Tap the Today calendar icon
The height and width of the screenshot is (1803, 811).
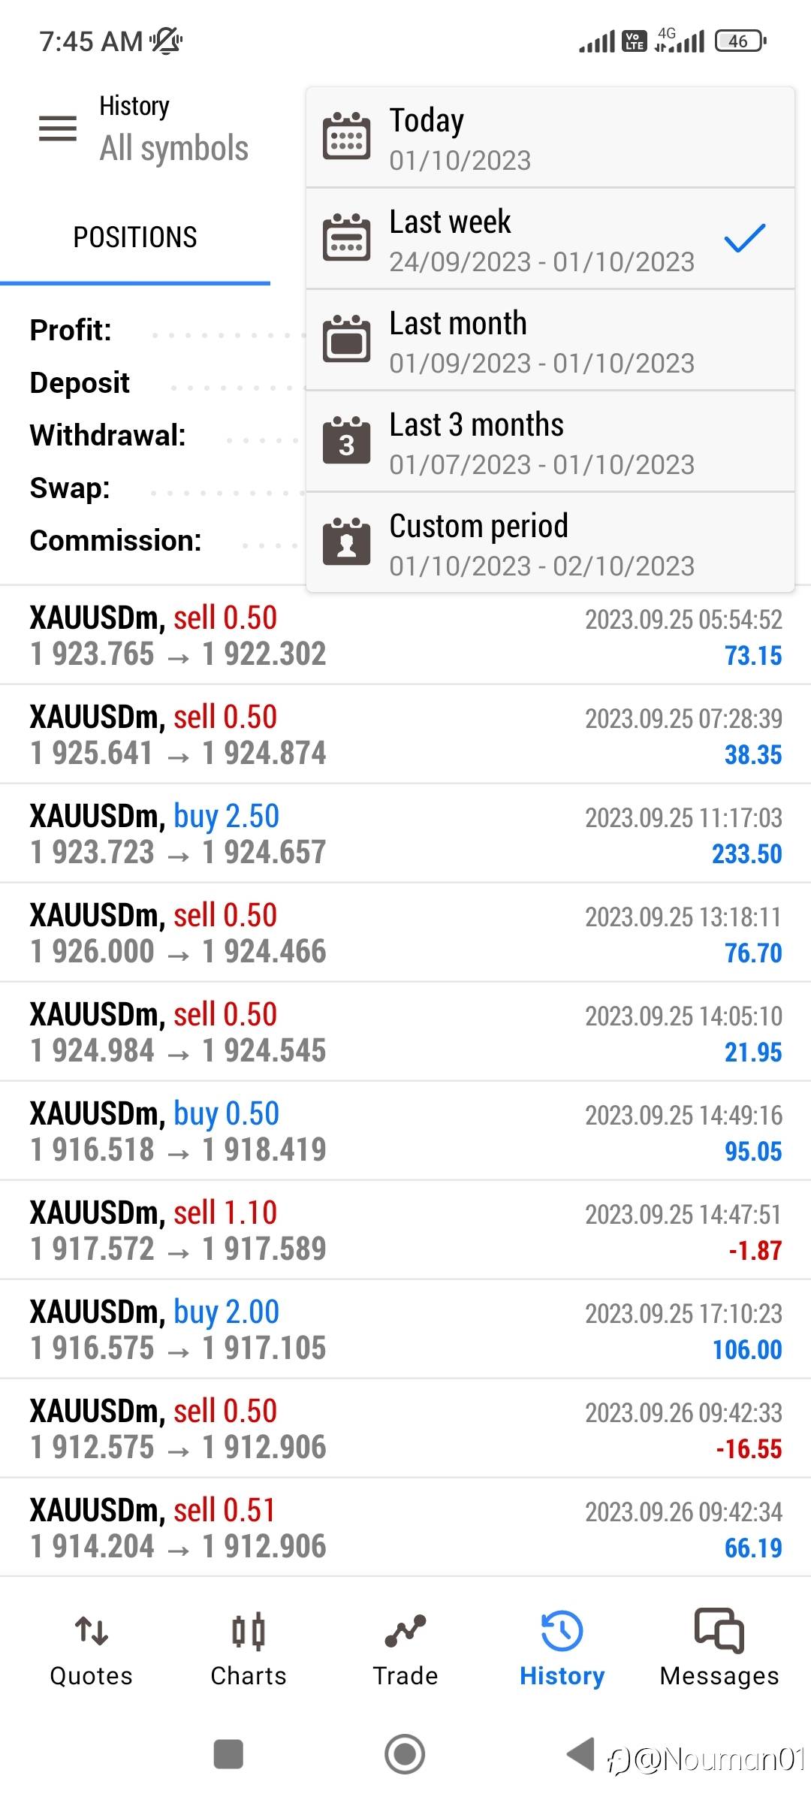(346, 136)
